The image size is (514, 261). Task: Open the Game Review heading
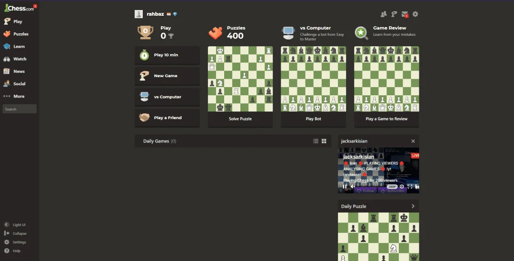click(389, 28)
